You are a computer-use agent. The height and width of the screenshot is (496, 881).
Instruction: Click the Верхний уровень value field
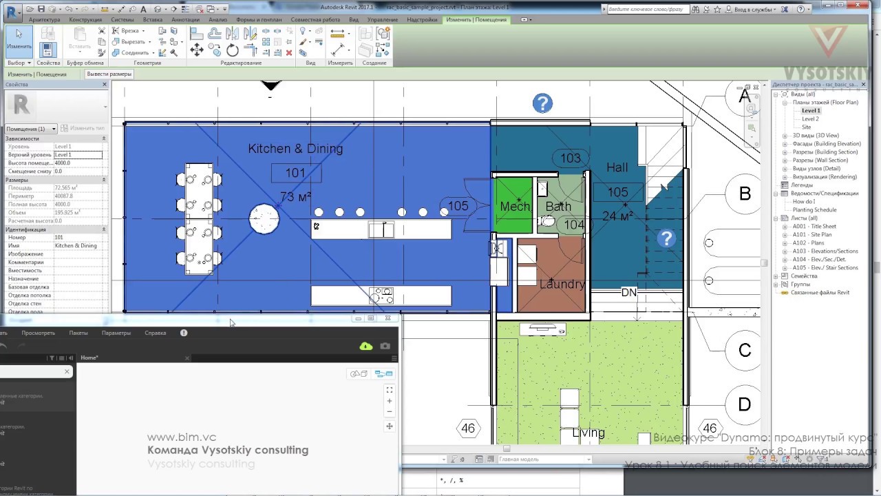click(78, 155)
